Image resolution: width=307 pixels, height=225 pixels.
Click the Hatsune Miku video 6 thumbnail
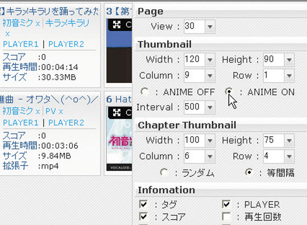(x=119, y=138)
